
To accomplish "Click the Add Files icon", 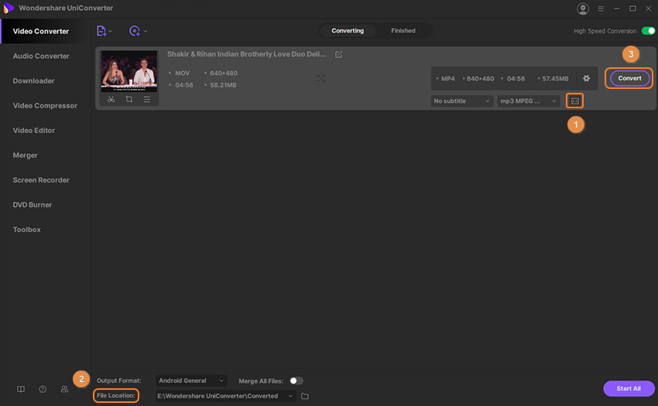I will point(101,31).
